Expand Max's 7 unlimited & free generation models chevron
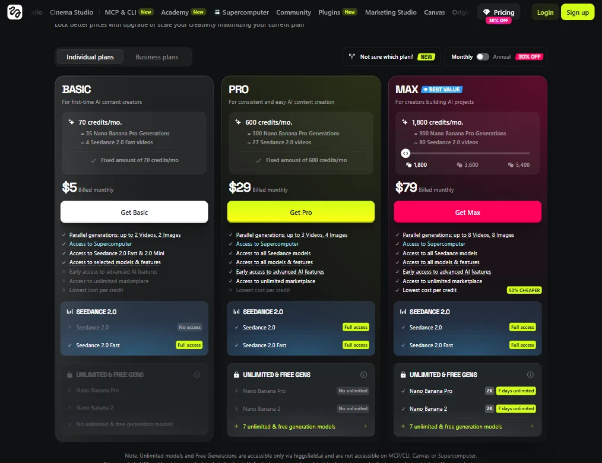The image size is (602, 463). click(532, 426)
